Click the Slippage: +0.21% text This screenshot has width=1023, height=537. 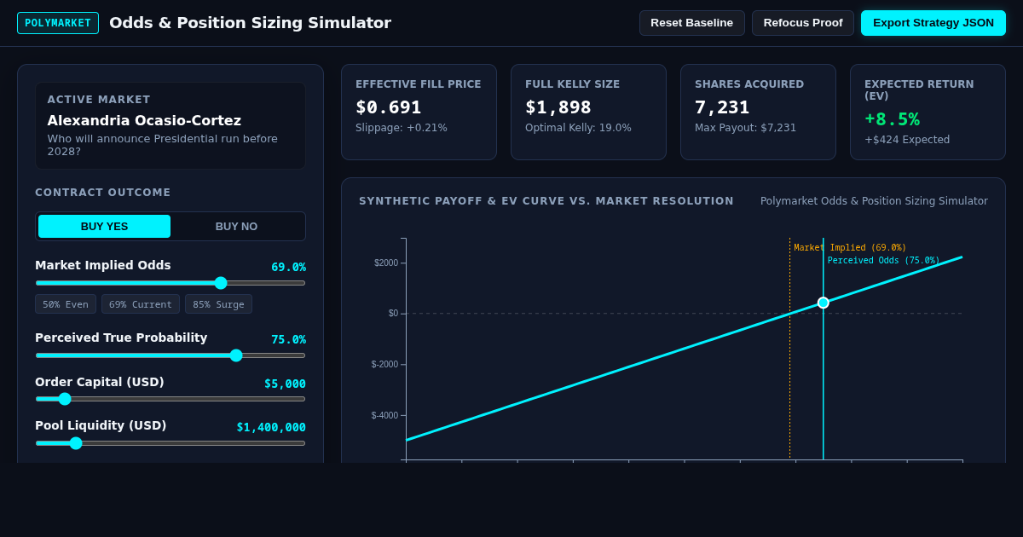point(402,128)
